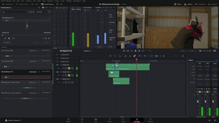Open the blue marker dropdown arrow
The image size is (219, 123).
tap(147, 56)
